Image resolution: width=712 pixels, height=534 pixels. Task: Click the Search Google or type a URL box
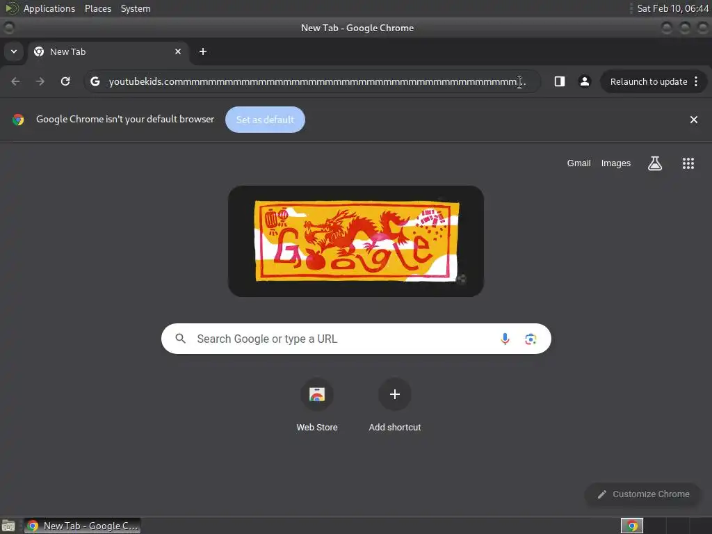(356, 339)
